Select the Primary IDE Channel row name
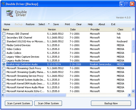Viewport: 136px width, 110px height. [18, 34]
